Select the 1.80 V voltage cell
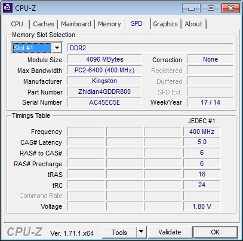243x241 pixels. [202, 206]
